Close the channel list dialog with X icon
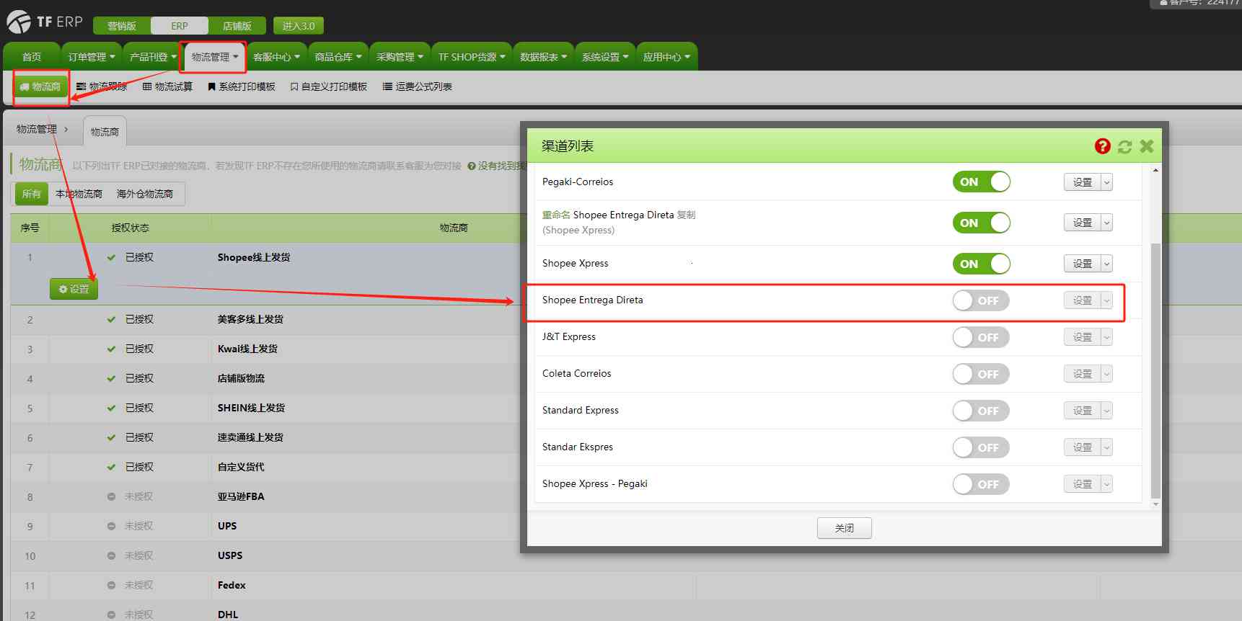This screenshot has width=1242, height=621. click(1147, 146)
